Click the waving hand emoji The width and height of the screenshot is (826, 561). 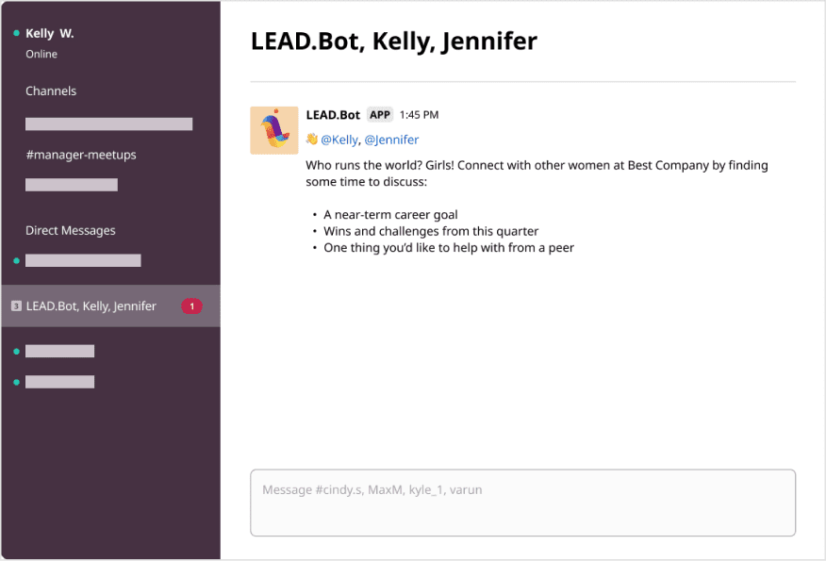point(312,140)
